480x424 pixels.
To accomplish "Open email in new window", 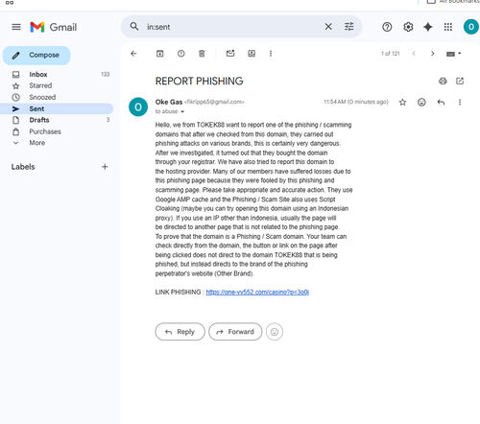I will pos(460,81).
